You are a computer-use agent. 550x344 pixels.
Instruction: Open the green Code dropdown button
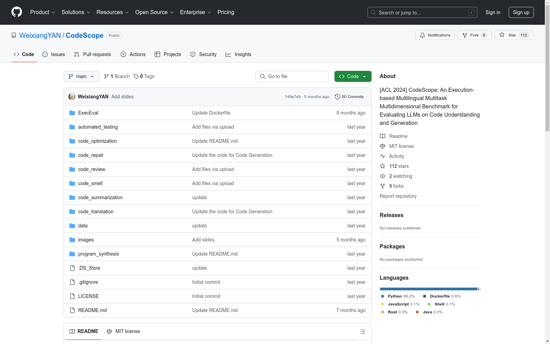pyautogui.click(x=353, y=76)
